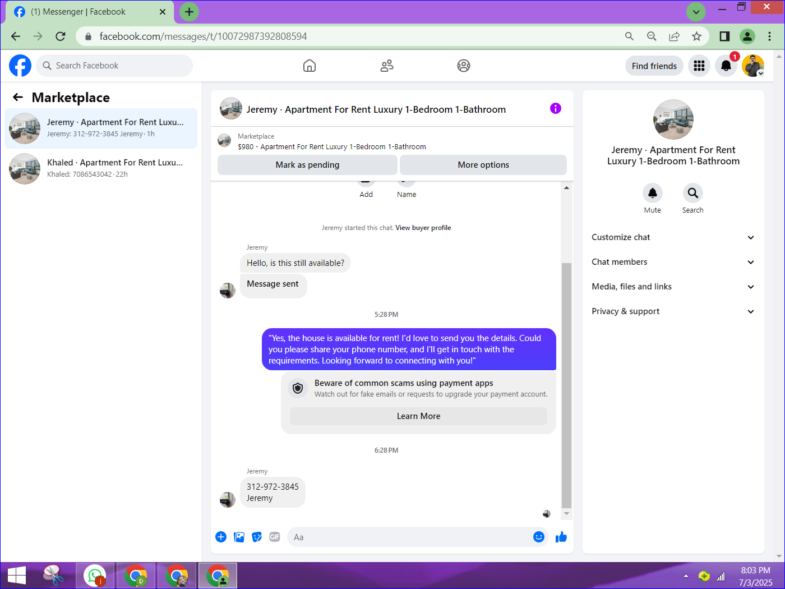The width and height of the screenshot is (785, 589).
Task: Open the taskbar clock showing 8:03 PM
Action: 755,576
